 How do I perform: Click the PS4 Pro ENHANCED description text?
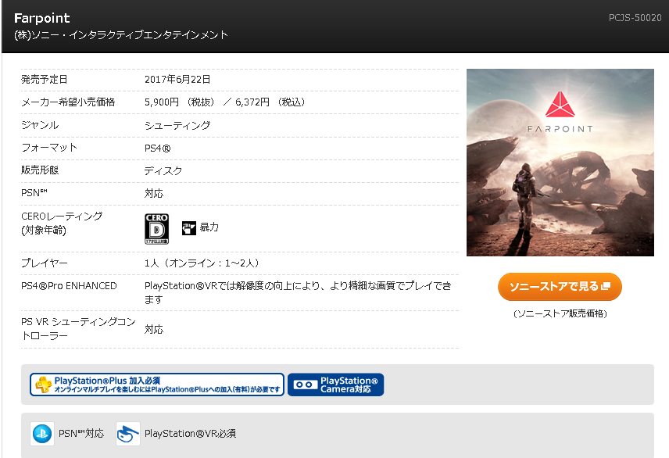pyautogui.click(x=298, y=292)
